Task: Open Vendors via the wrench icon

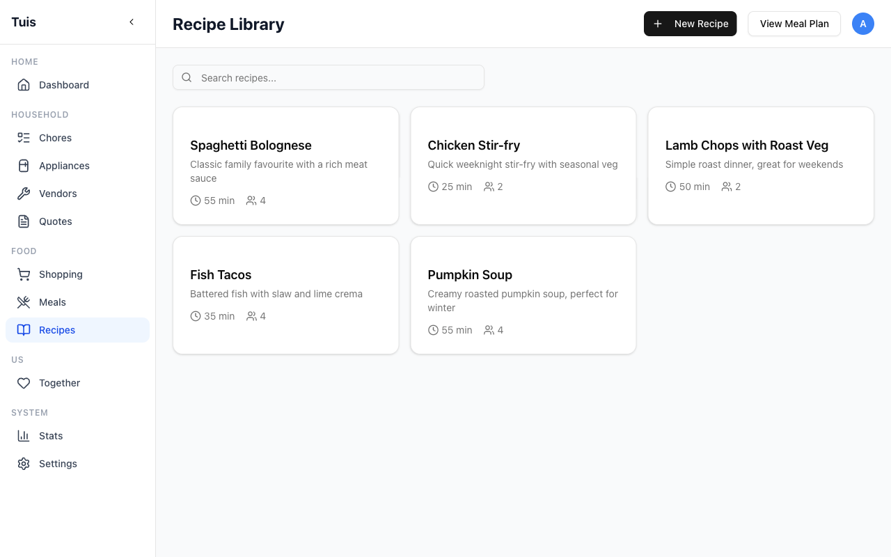Action: 24,193
